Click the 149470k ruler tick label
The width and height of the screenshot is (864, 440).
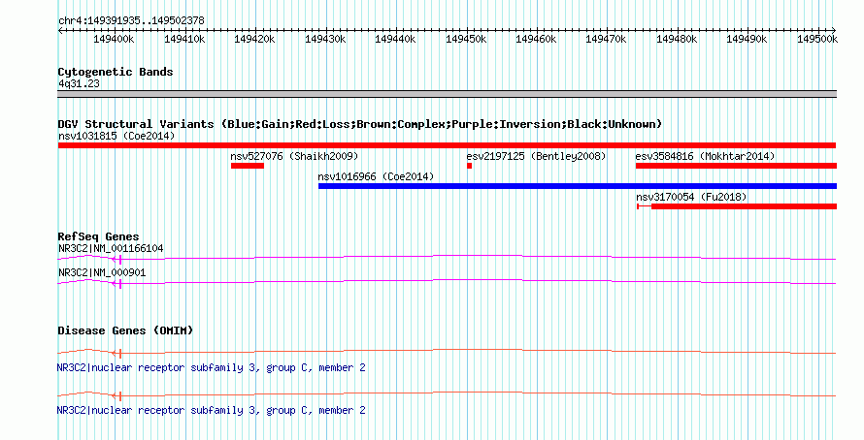tap(606, 39)
